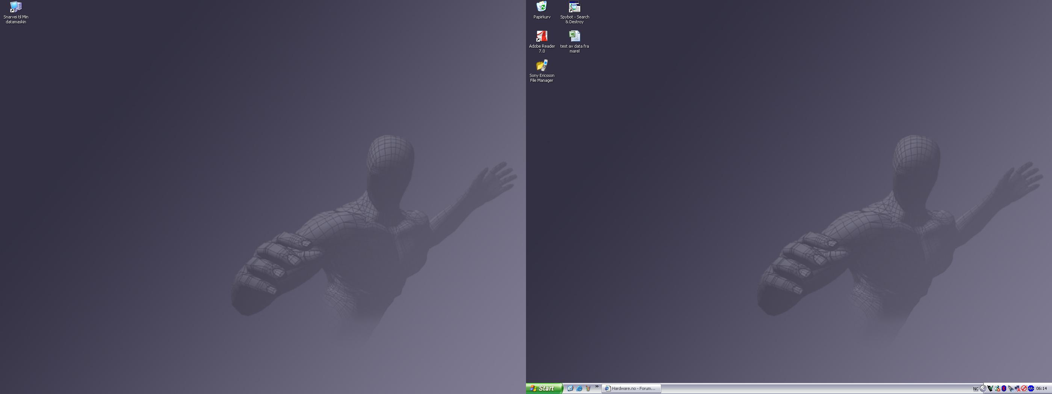This screenshot has width=1052, height=394.
Task: Open the Snarvei til Min datamaskin shortcut
Action: (16, 13)
